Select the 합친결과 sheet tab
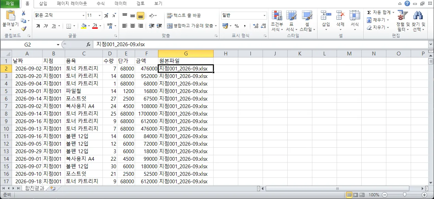The width and height of the screenshot is (434, 199). tap(35, 188)
